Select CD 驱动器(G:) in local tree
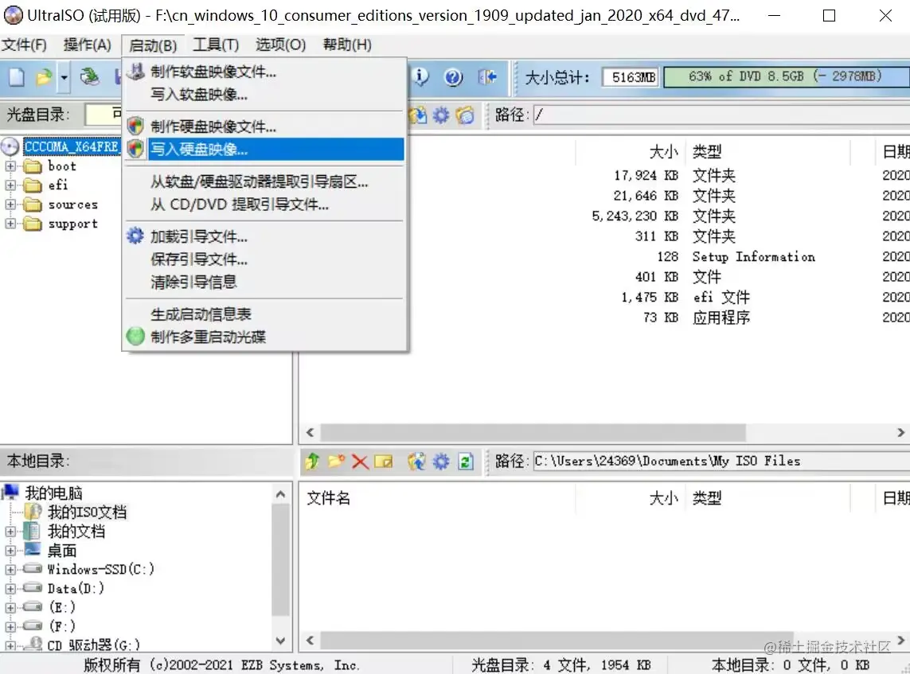Screen dimensions: 910x674 pyautogui.click(x=93, y=645)
